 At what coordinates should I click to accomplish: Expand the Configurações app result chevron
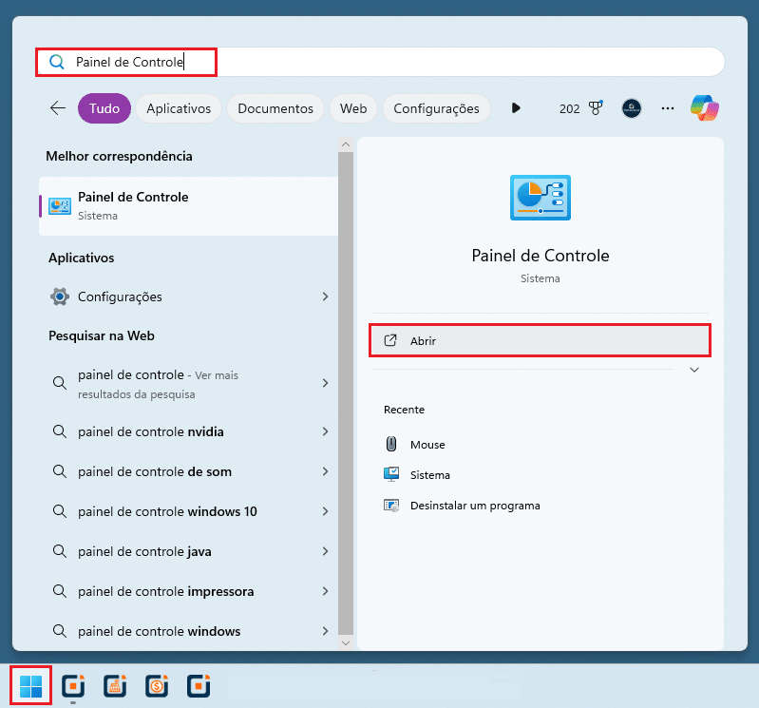coord(325,297)
